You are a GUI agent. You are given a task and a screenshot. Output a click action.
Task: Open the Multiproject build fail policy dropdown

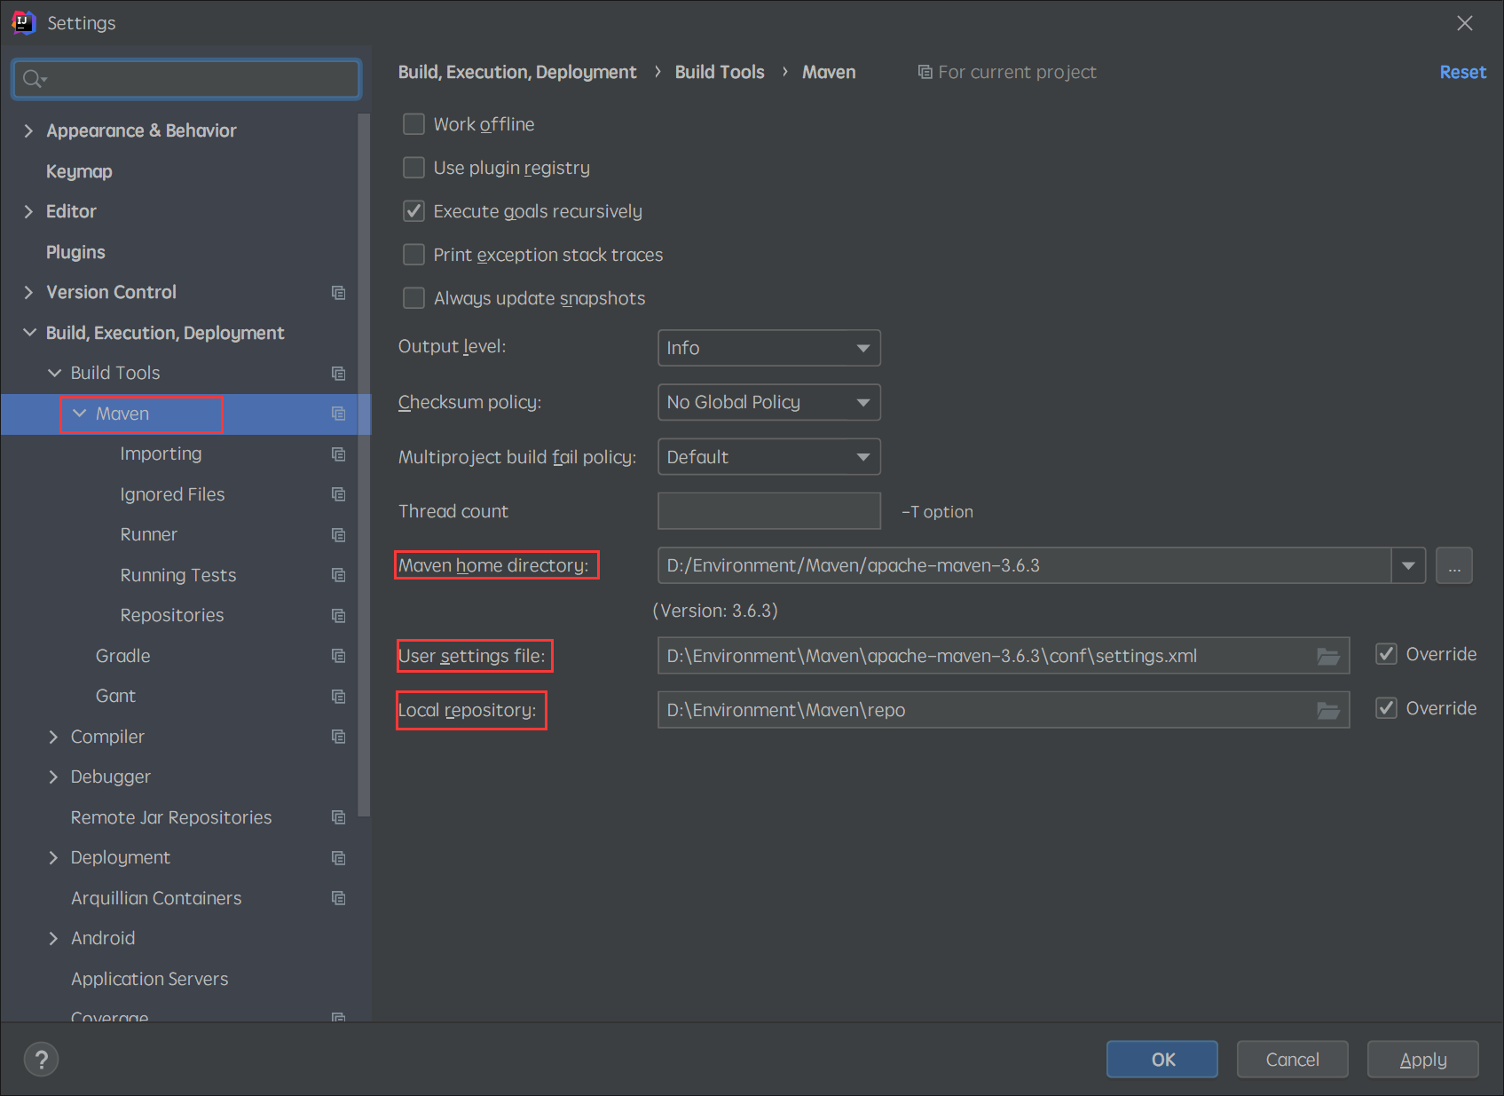[768, 457]
